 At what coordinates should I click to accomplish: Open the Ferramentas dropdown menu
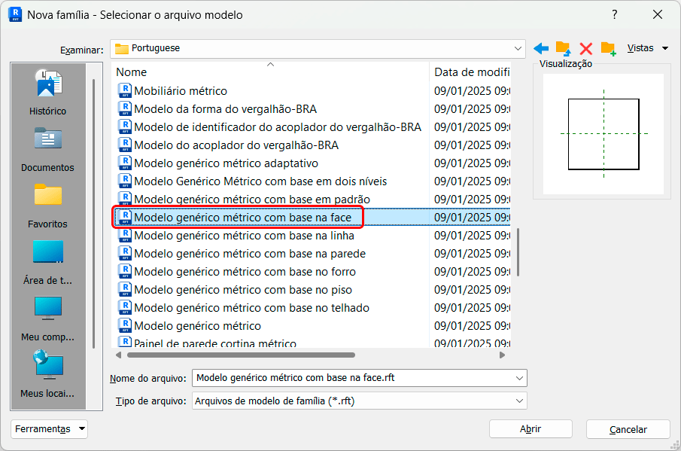pyautogui.click(x=50, y=429)
